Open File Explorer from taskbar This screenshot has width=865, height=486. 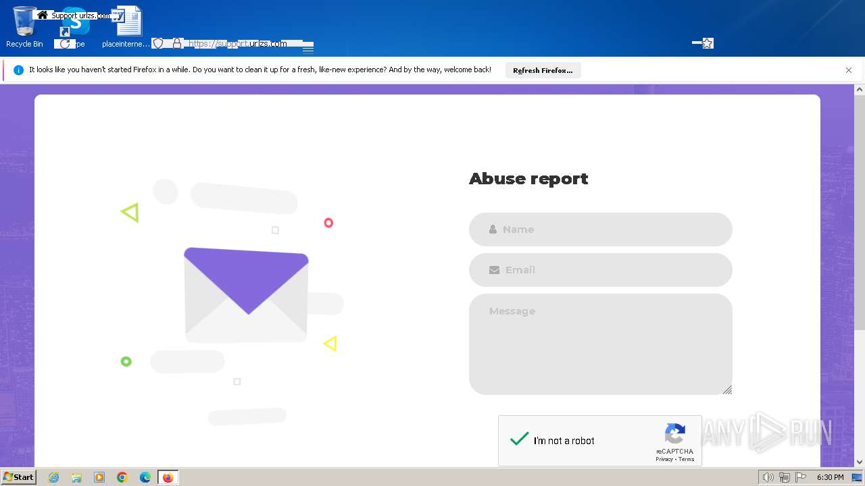tap(76, 477)
